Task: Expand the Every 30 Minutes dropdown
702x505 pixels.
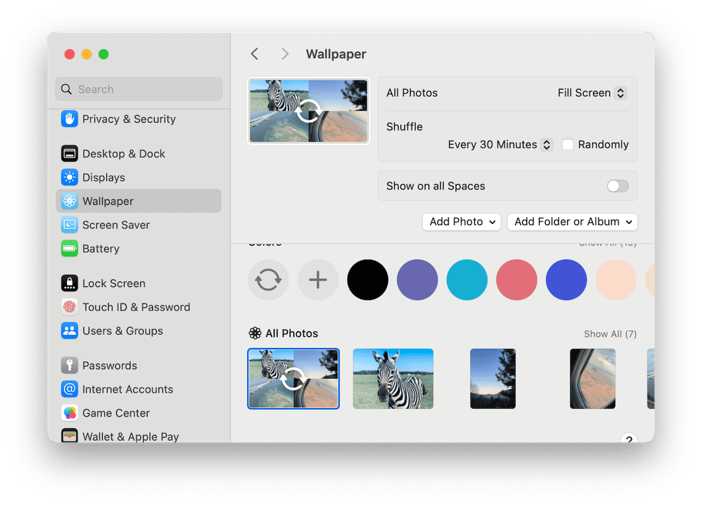Action: pos(500,144)
